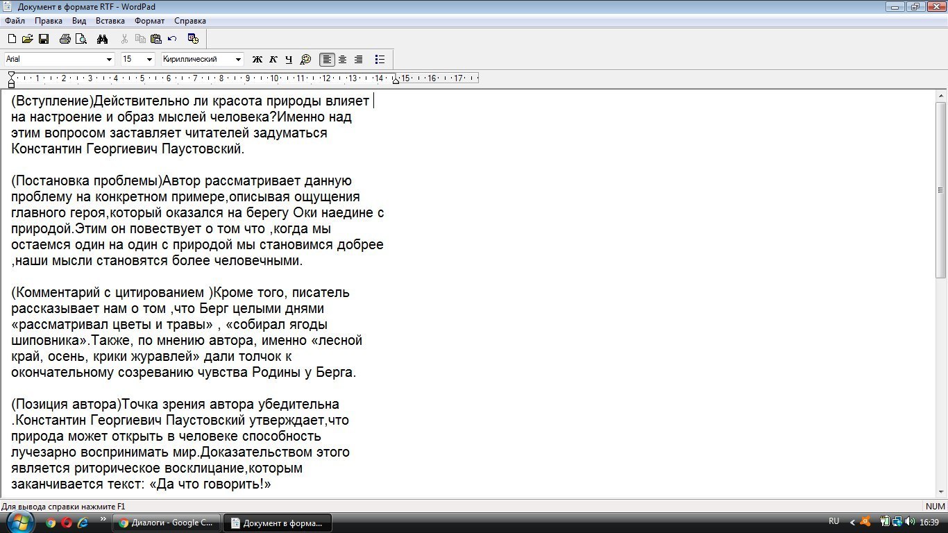
Task: Save the document using floppy disk icon
Action: (x=43, y=39)
